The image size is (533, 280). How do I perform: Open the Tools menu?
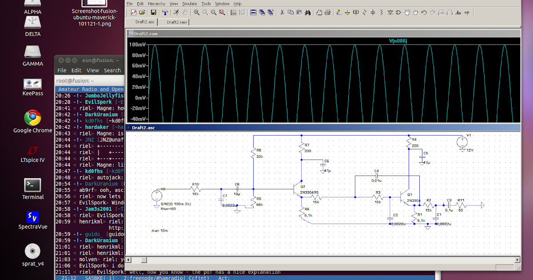(206, 4)
